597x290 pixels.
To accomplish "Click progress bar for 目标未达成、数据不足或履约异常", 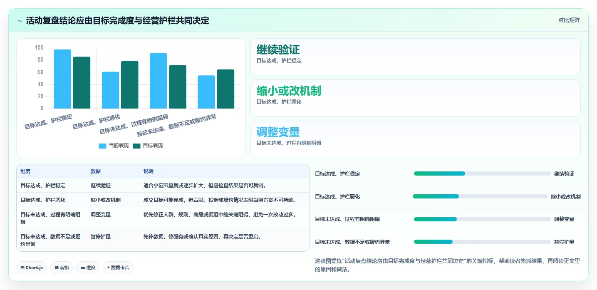I will pos(482,242).
